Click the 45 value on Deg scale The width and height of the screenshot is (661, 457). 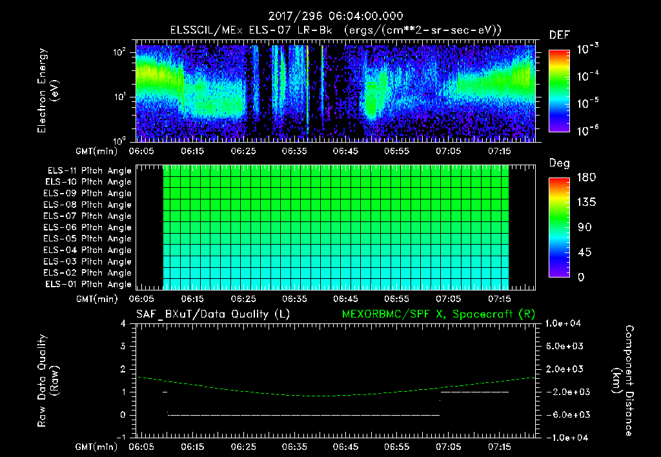585,252
